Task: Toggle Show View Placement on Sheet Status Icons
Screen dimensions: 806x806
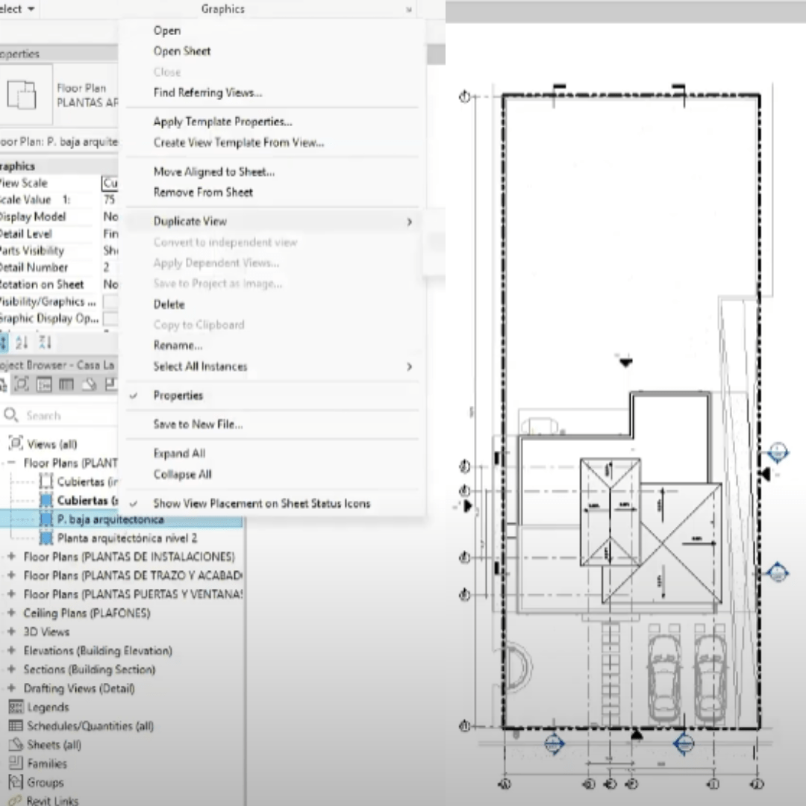Action: point(261,504)
